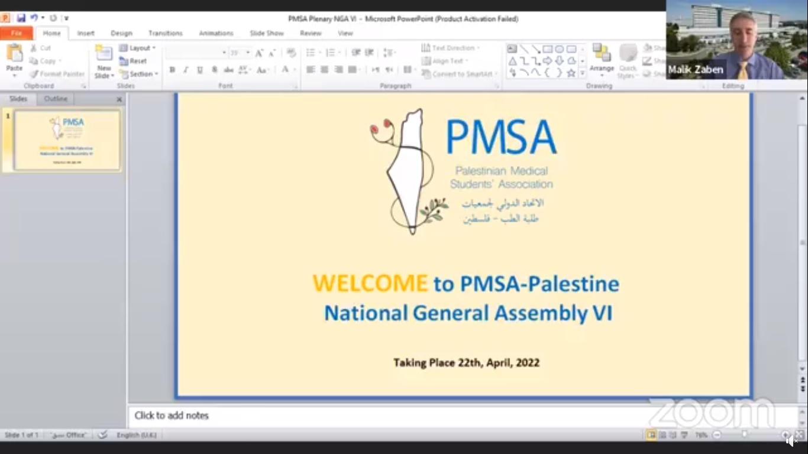
Task: Click the zoom slider in status bar
Action: (x=745, y=435)
